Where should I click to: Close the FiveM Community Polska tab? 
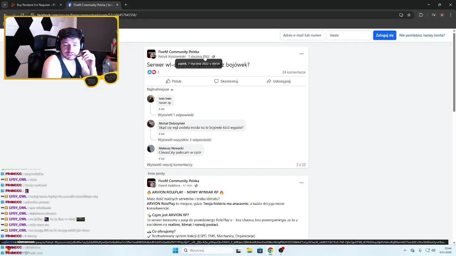[x=118, y=5]
